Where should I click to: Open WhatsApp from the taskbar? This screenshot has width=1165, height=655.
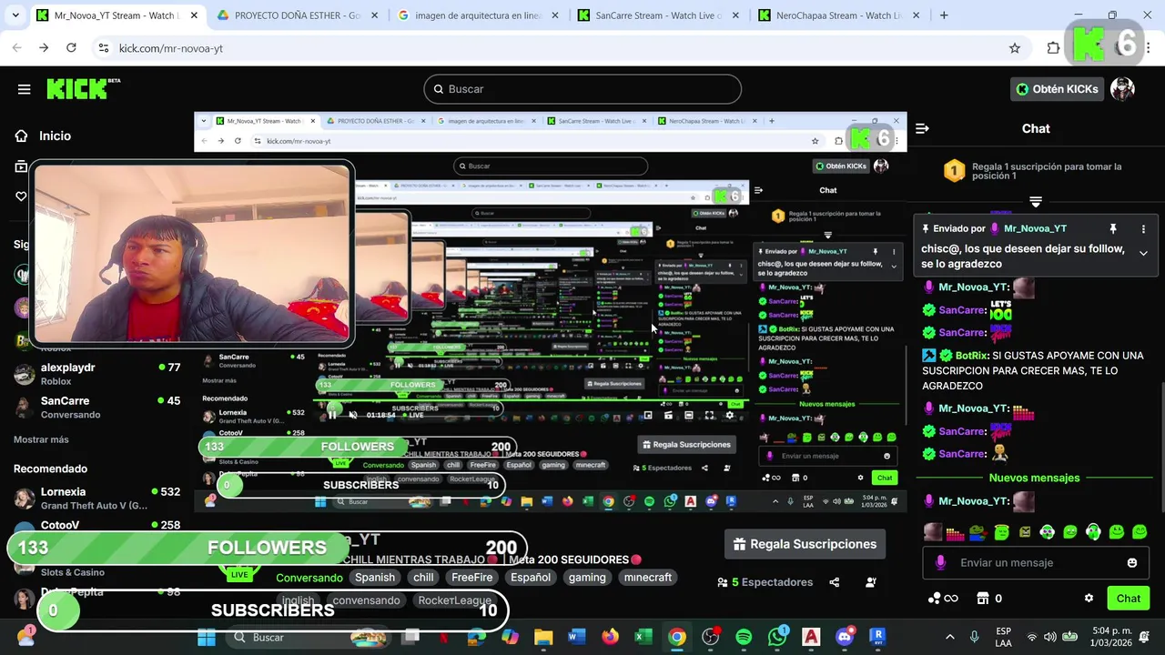click(x=777, y=638)
